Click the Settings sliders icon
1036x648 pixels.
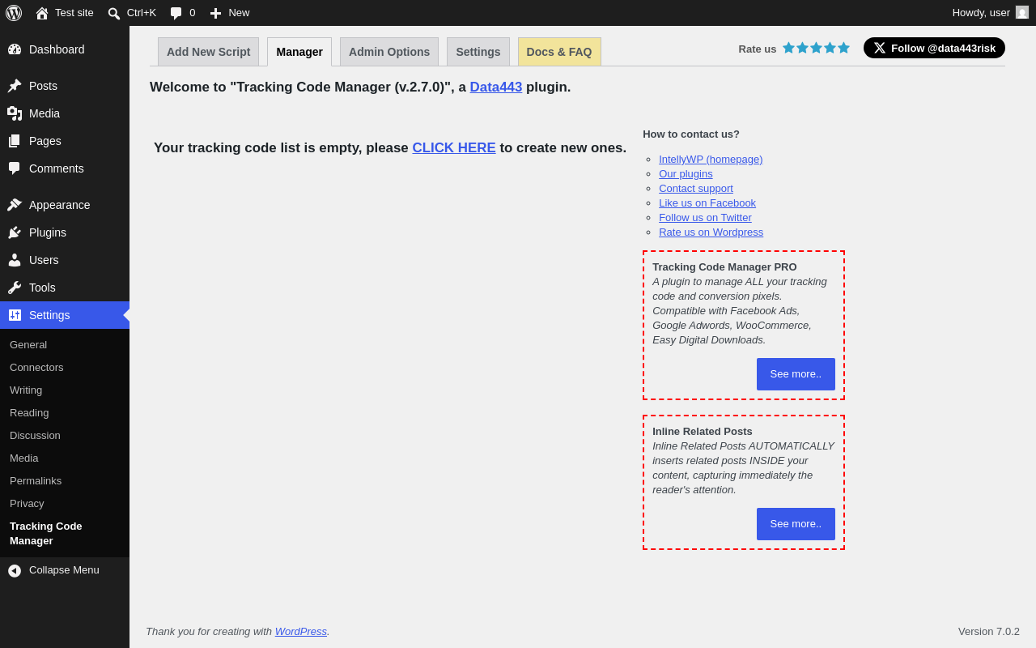tap(15, 315)
